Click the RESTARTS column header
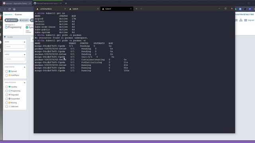Viewport: 255px width, 143px height. pos(99,43)
